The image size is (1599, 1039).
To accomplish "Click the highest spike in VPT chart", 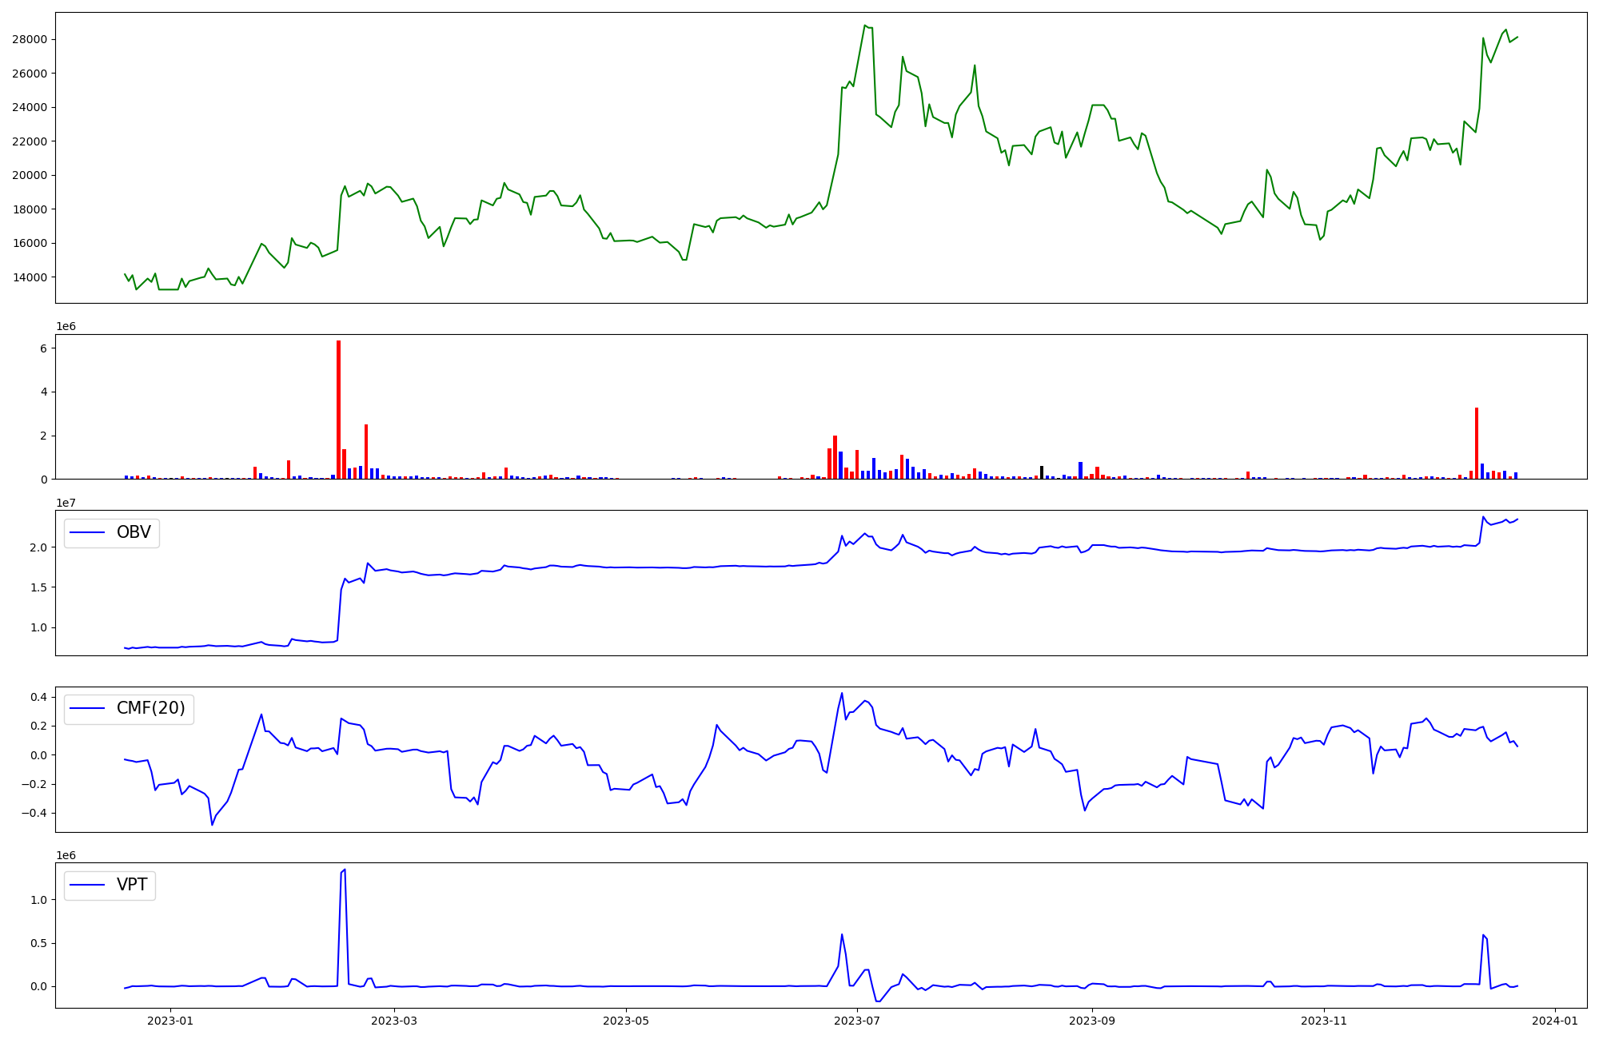I will click(x=345, y=870).
